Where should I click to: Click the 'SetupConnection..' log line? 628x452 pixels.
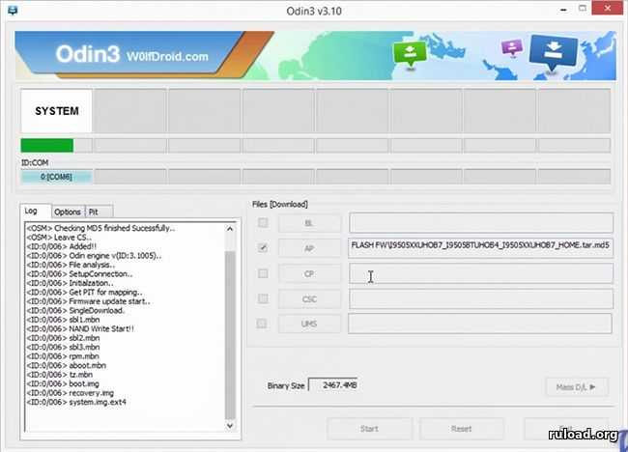tap(79, 274)
